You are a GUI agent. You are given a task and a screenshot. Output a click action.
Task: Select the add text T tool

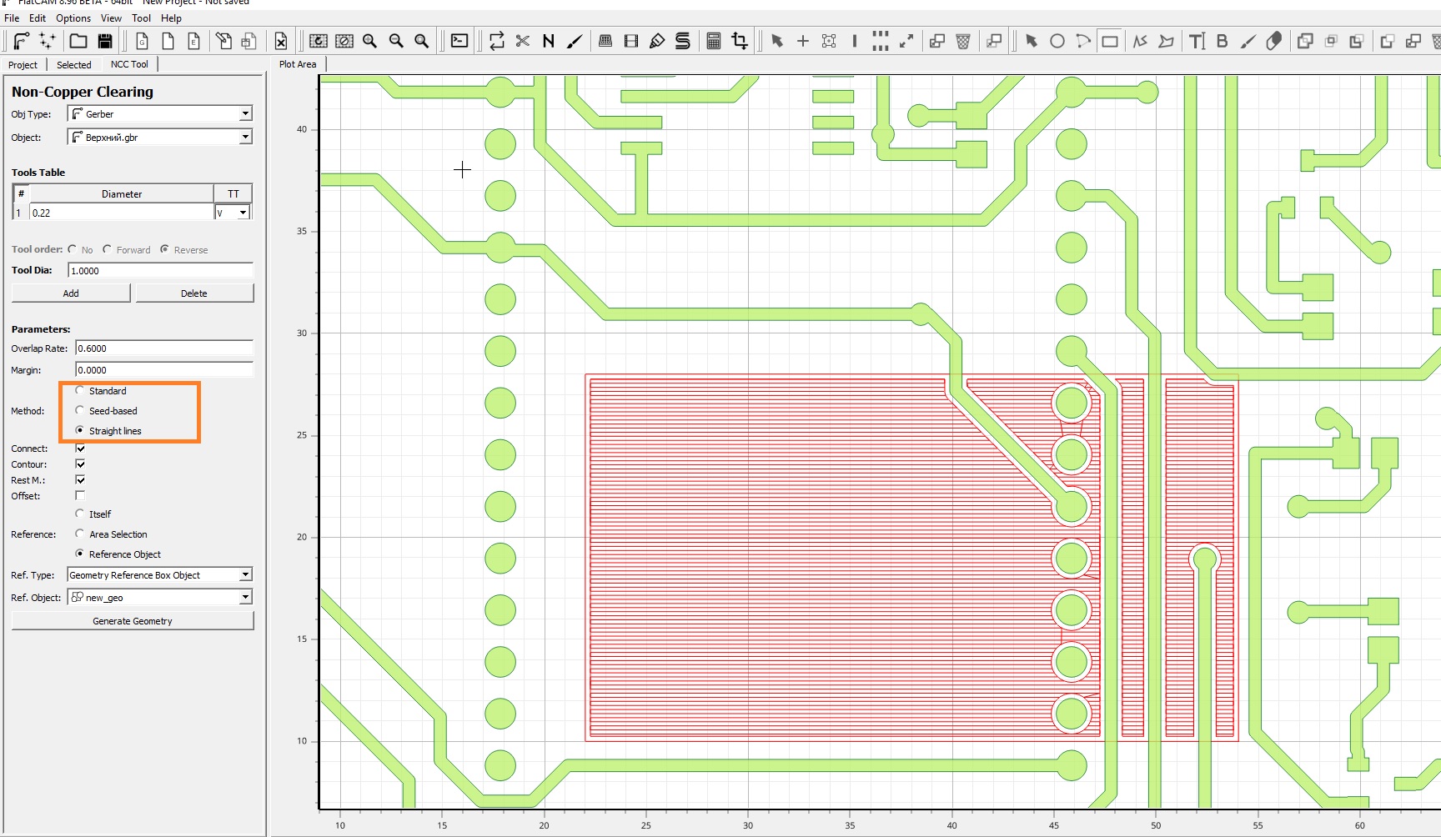1197,41
